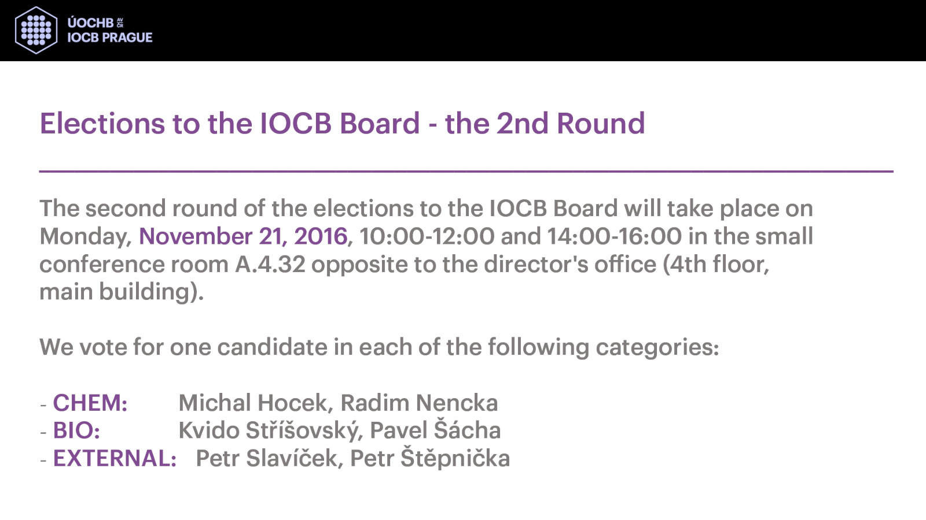This screenshot has height=520, width=926.
Task: Click the EXTERNAL category label
Action: pyautogui.click(x=115, y=458)
